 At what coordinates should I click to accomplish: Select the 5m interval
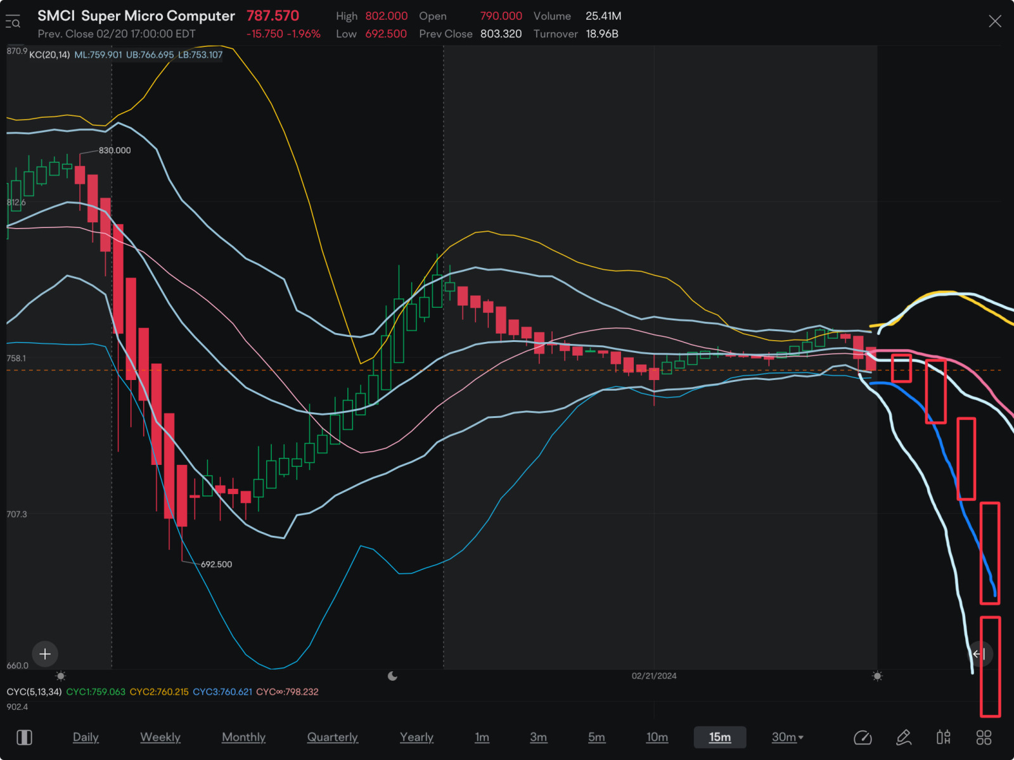pos(596,737)
